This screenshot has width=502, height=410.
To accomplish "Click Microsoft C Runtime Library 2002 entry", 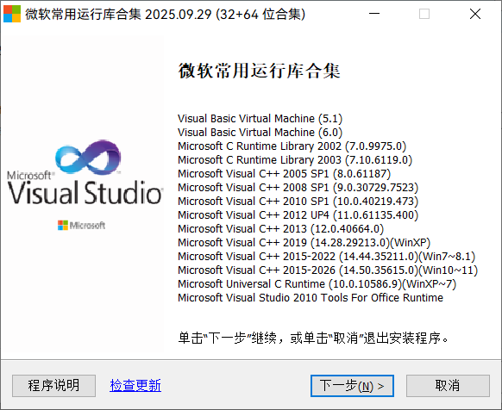I will tap(292, 146).
